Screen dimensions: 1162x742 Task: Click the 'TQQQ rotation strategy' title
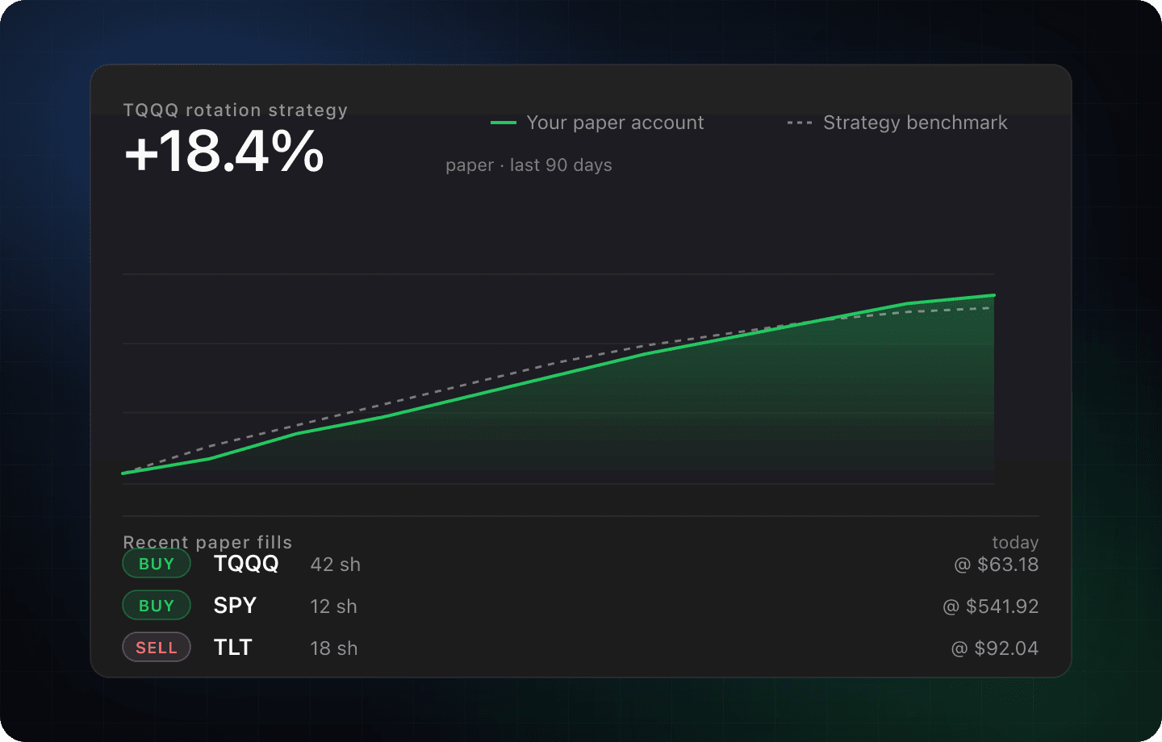(236, 110)
